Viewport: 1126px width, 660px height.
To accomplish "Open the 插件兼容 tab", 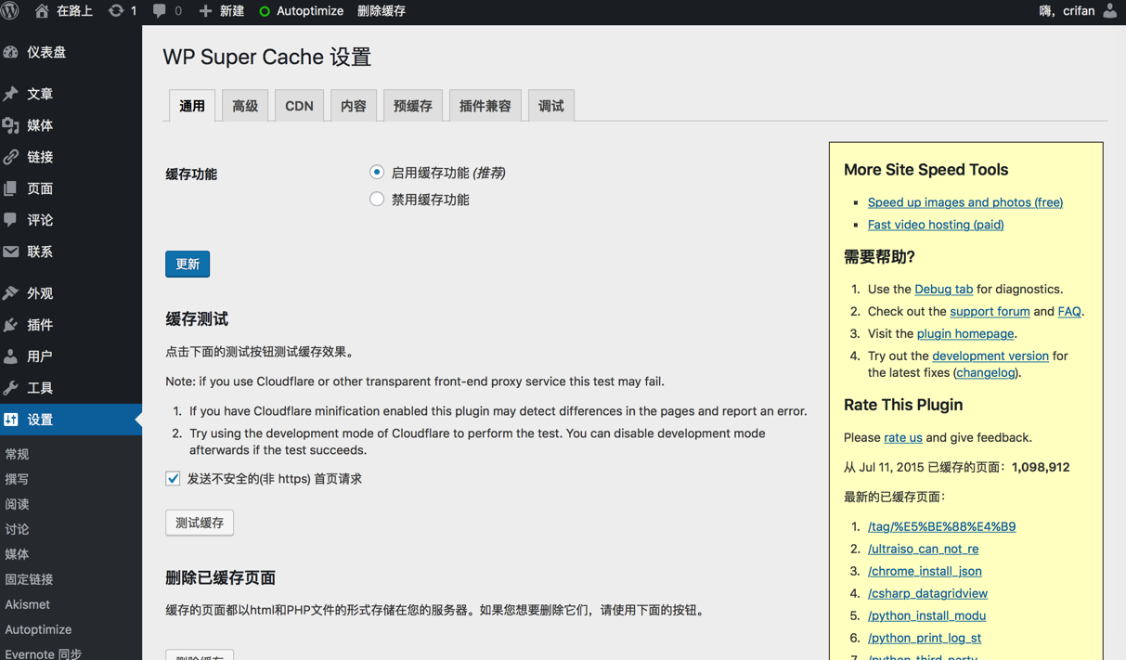I will click(485, 106).
